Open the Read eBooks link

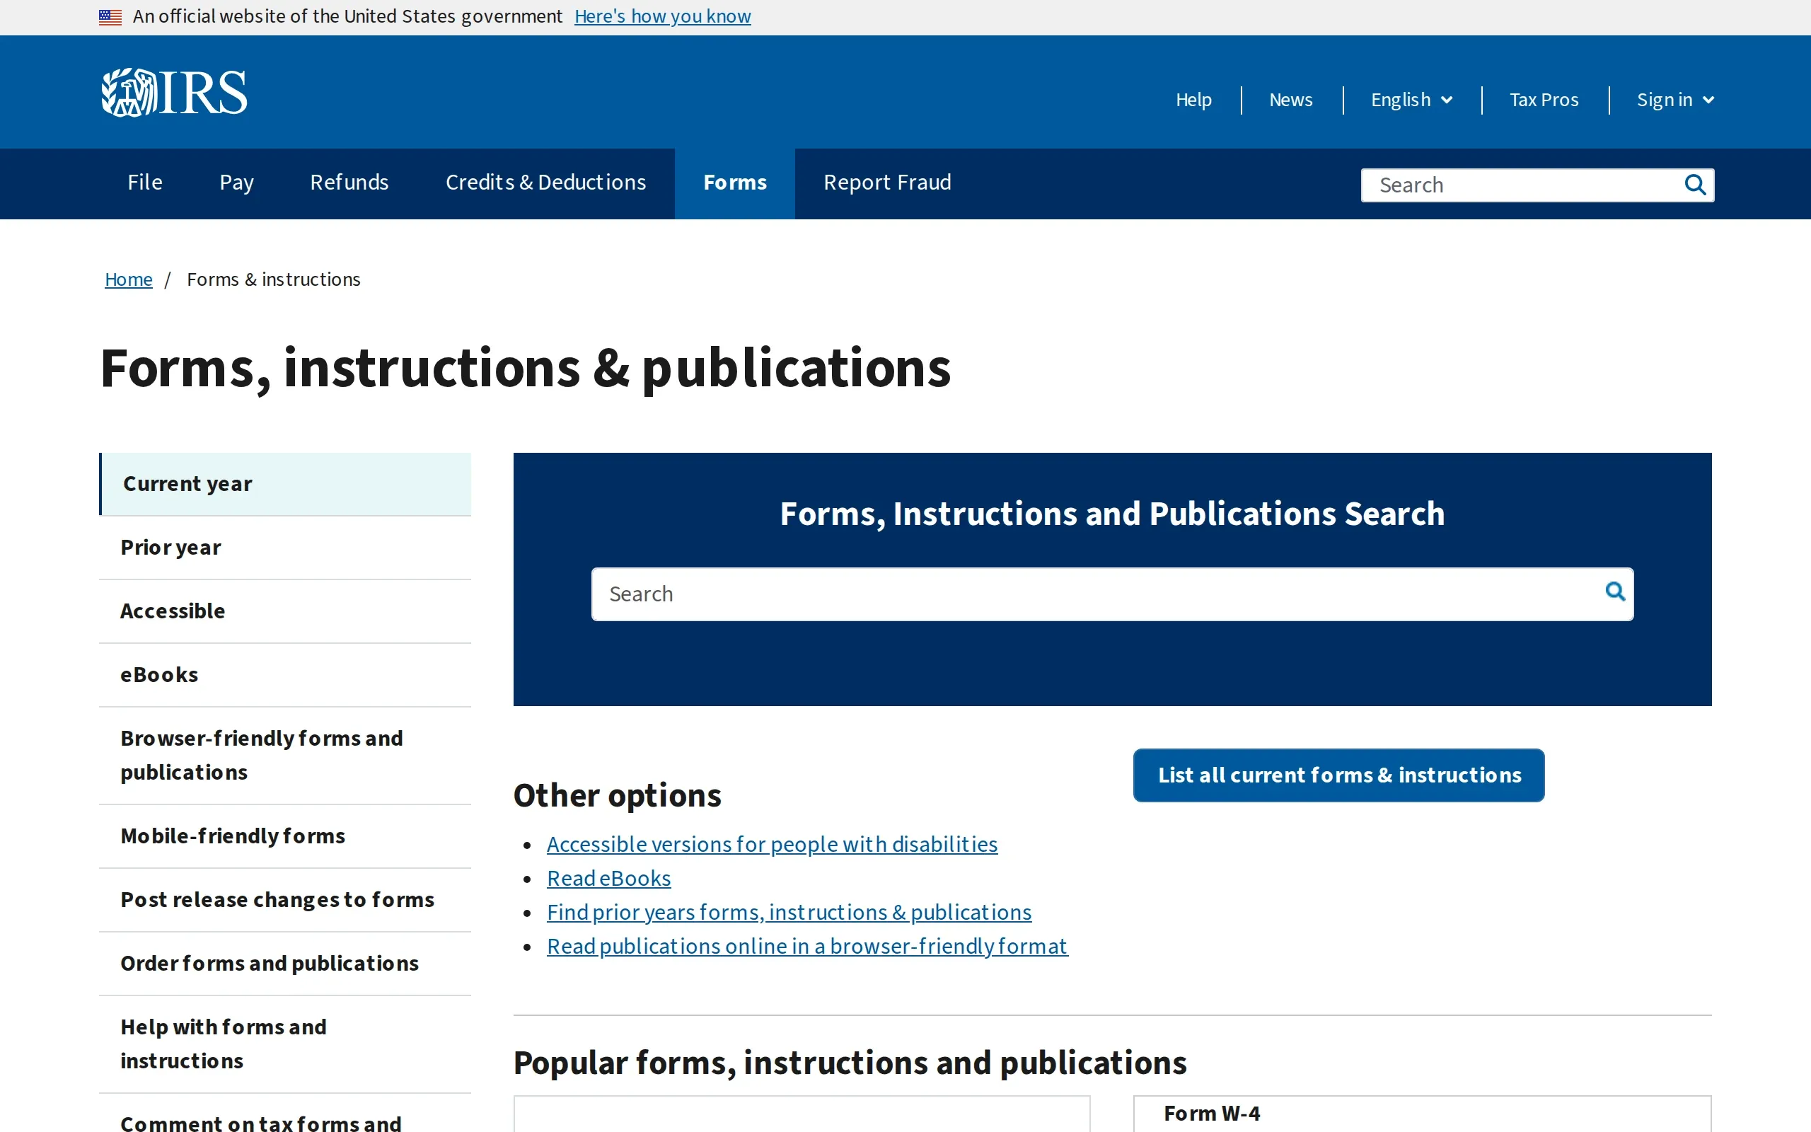[x=608, y=878]
